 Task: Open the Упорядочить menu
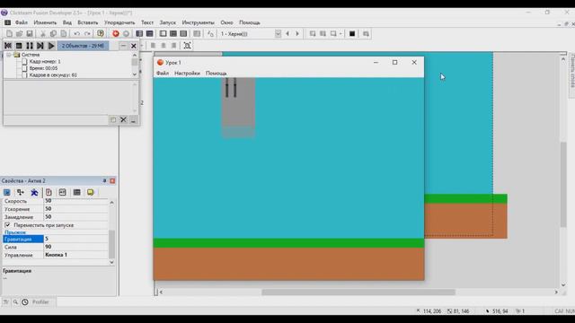[119, 22]
